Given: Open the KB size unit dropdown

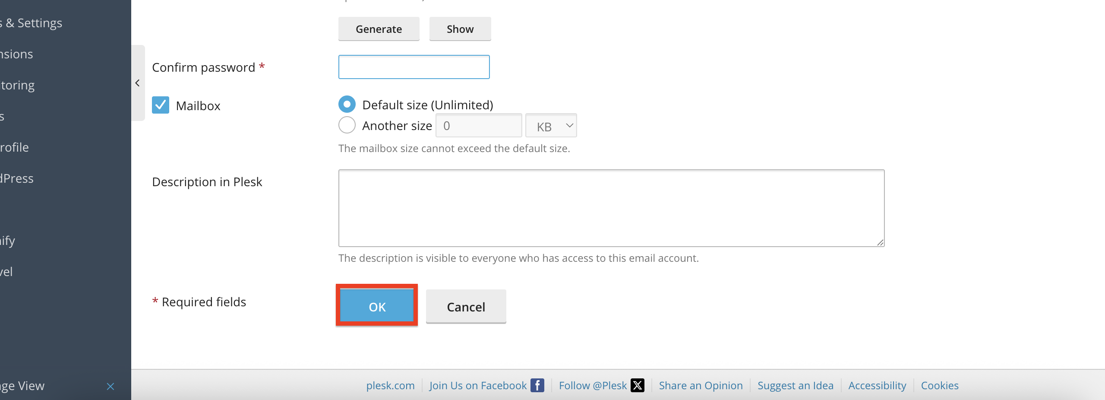Looking at the screenshot, I should (x=551, y=126).
